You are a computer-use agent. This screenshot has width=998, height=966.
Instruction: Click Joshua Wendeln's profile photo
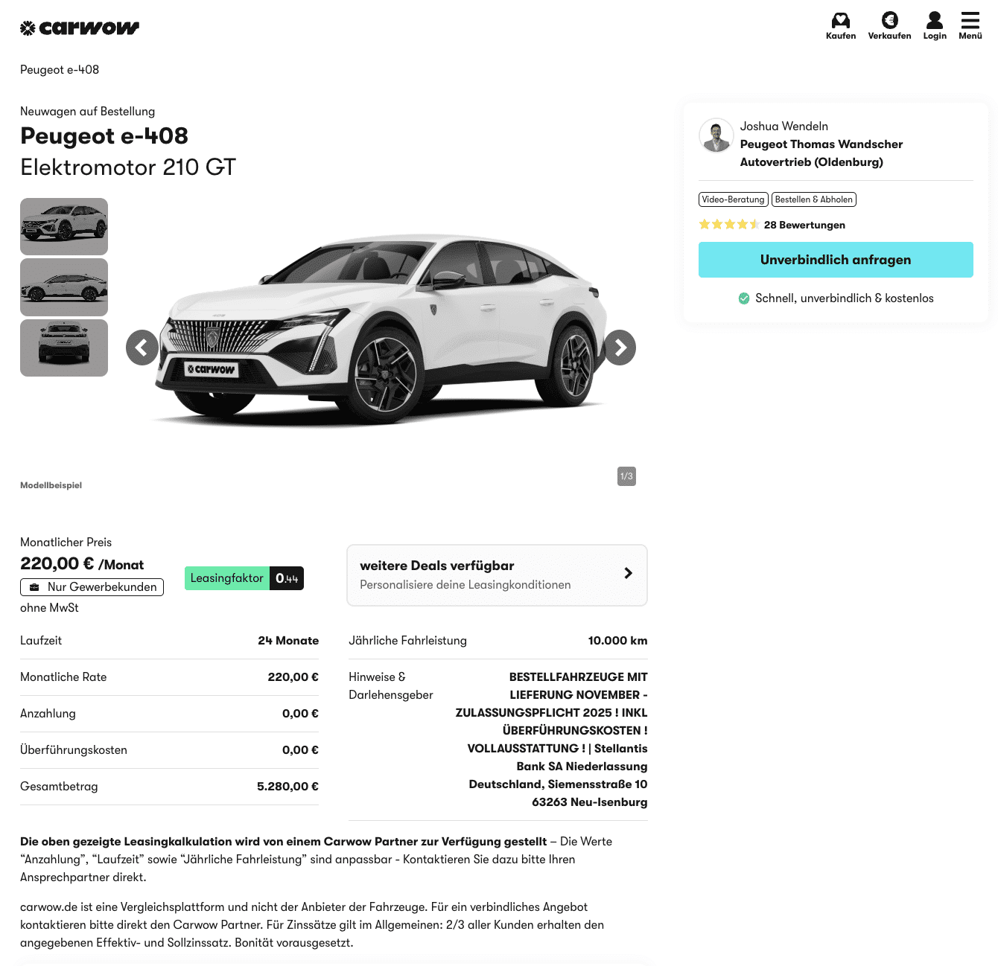[x=716, y=135]
